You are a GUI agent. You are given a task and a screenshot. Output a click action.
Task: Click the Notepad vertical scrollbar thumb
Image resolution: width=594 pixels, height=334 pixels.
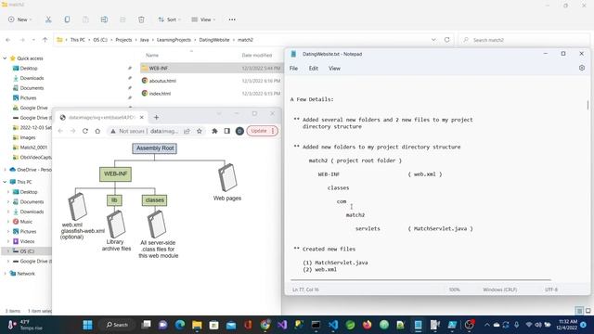(x=588, y=105)
